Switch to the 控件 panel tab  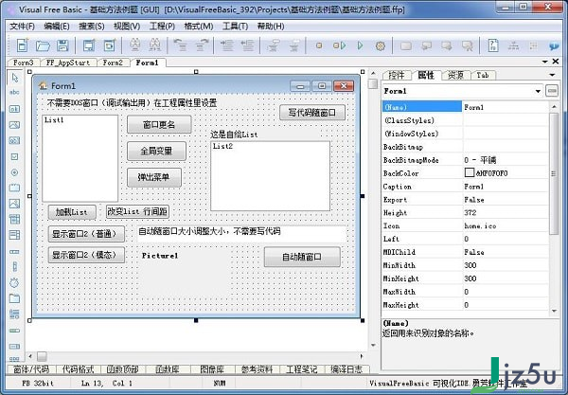[397, 75]
